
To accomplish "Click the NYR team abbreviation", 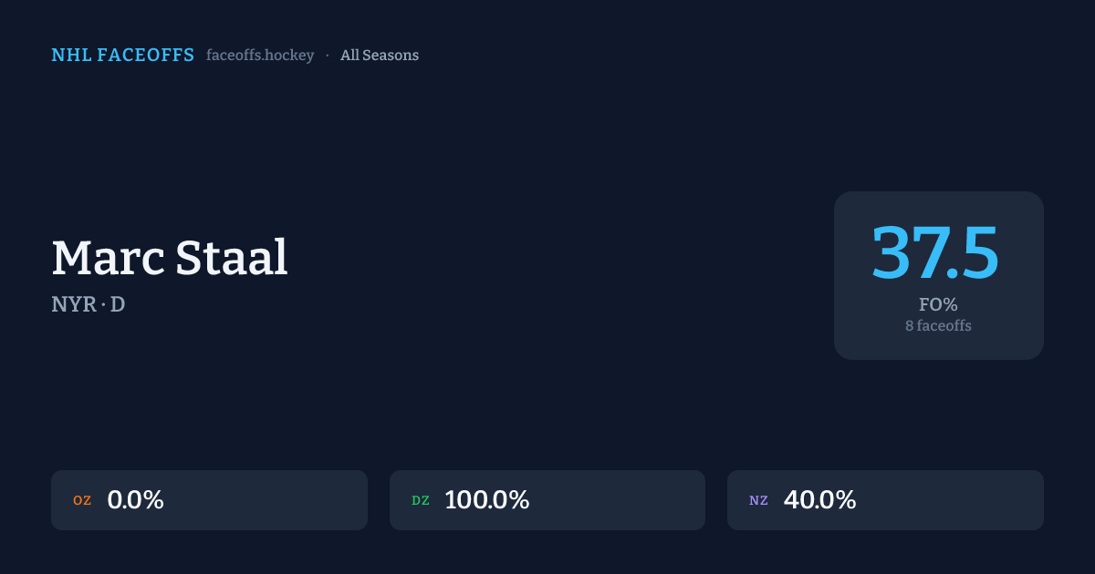I will [73, 305].
